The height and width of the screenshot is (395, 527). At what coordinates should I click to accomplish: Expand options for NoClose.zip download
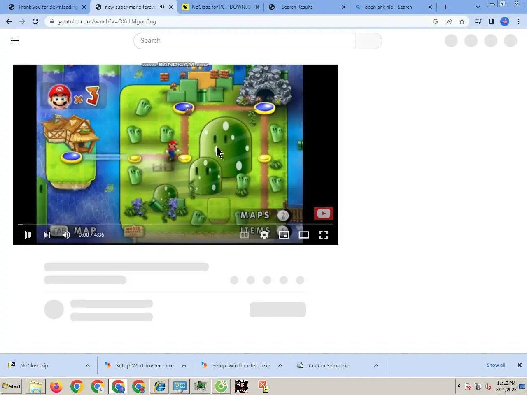[x=88, y=365]
